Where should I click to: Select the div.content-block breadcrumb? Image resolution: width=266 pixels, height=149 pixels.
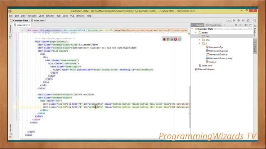point(74,30)
